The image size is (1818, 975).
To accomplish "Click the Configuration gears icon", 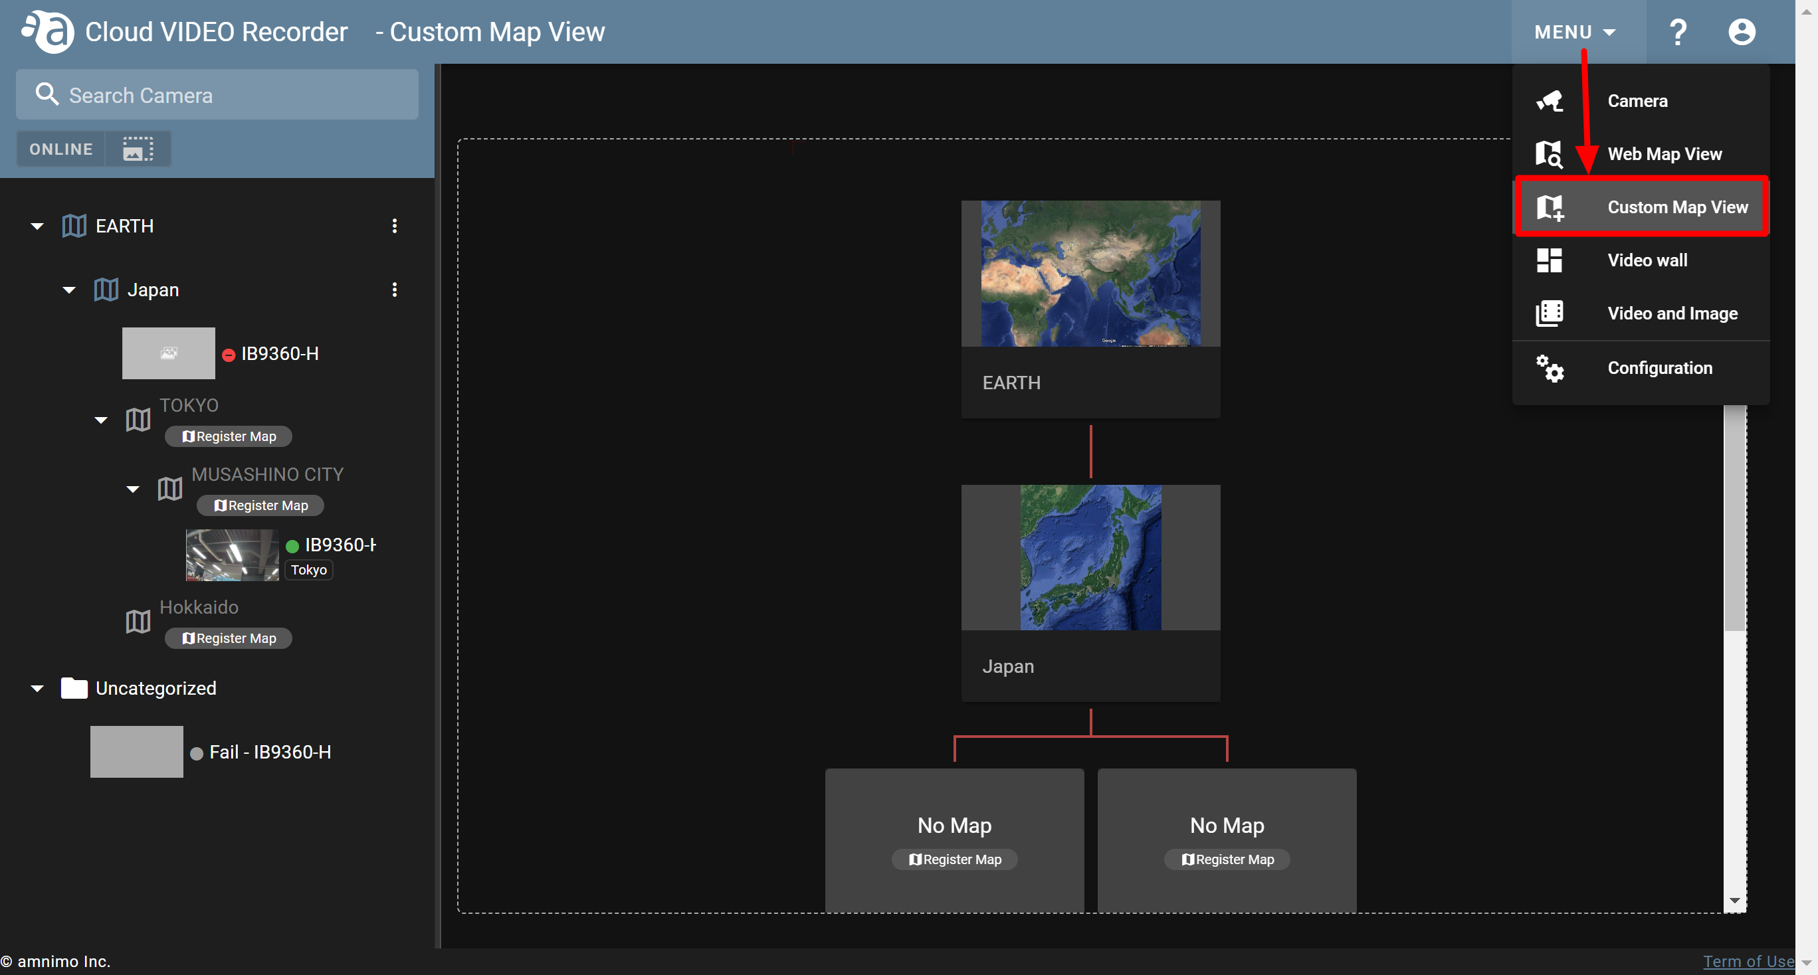I will (x=1550, y=367).
